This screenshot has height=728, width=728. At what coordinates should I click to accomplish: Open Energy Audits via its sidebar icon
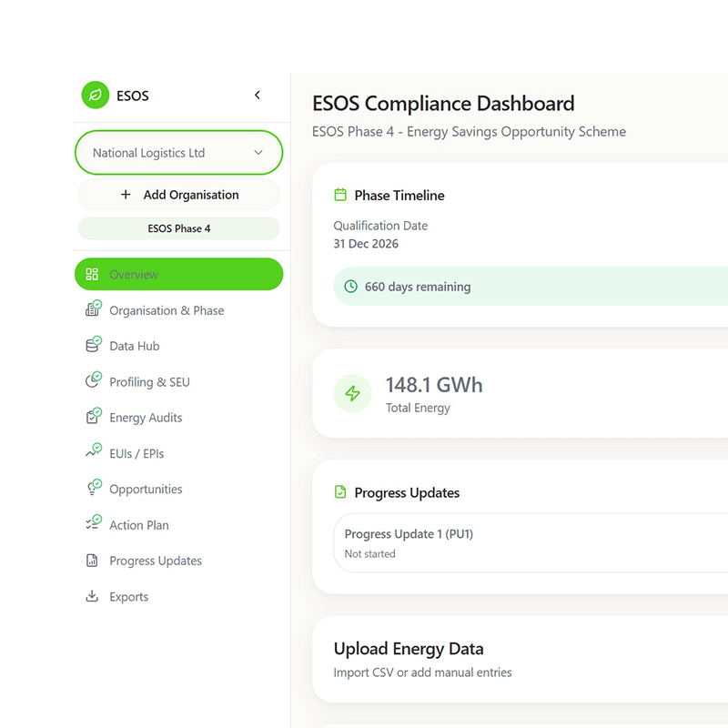click(94, 417)
